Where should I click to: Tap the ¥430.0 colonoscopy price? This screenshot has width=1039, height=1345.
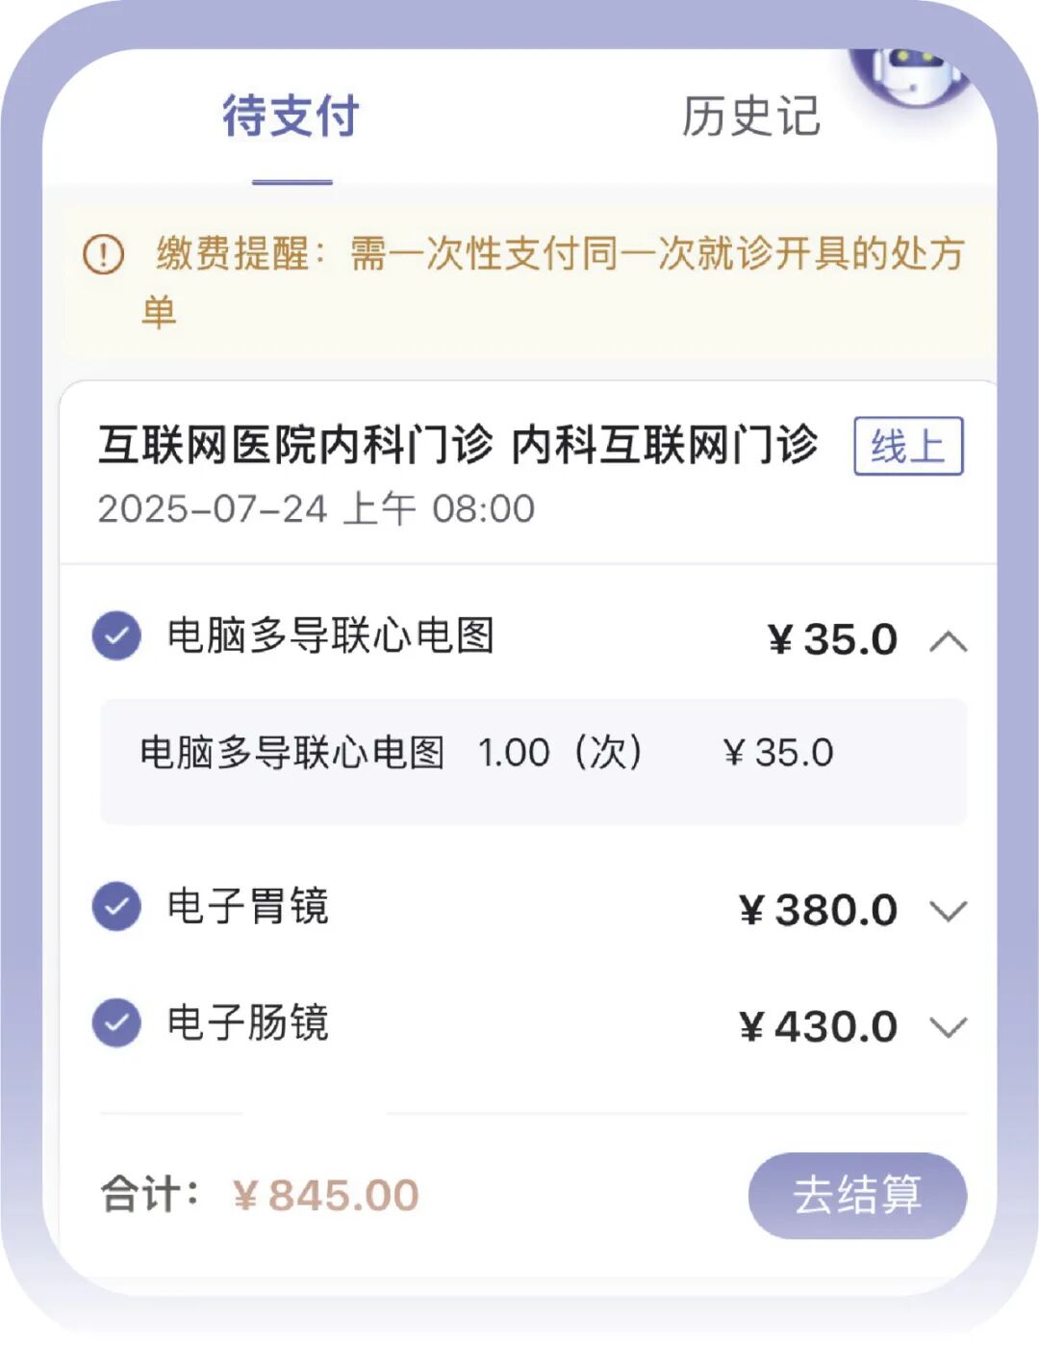point(819,1027)
